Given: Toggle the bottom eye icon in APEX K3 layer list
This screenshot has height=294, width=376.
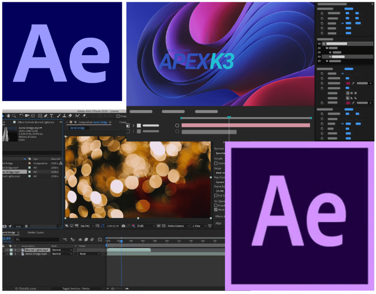Looking at the screenshot, I should click(319, 61).
